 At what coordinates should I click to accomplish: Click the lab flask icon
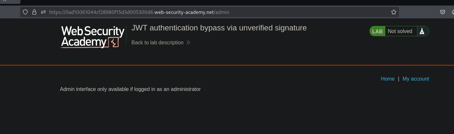[422, 31]
